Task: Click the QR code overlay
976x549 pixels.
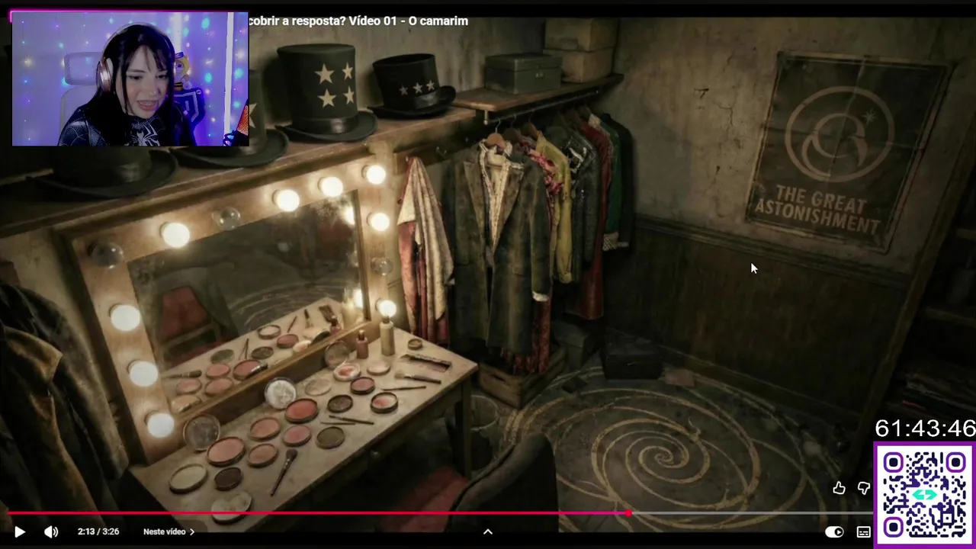Action: pyautogui.click(x=924, y=494)
